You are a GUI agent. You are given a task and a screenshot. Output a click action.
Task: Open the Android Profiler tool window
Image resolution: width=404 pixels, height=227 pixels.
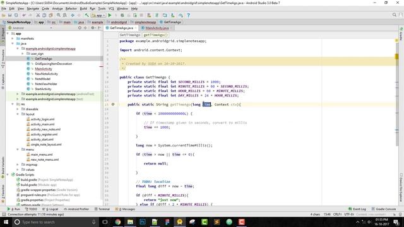76,209
